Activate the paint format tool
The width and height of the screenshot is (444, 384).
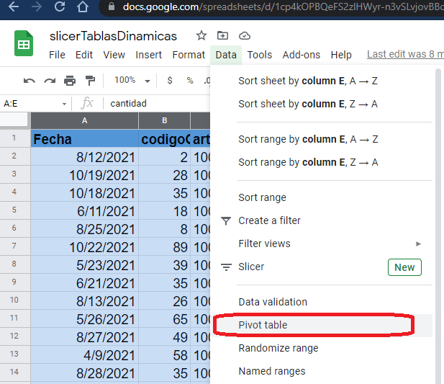tap(91, 81)
